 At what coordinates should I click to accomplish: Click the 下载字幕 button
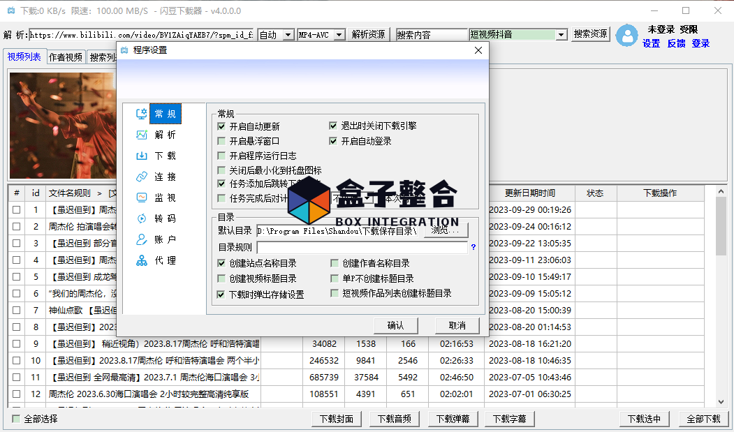coord(509,419)
